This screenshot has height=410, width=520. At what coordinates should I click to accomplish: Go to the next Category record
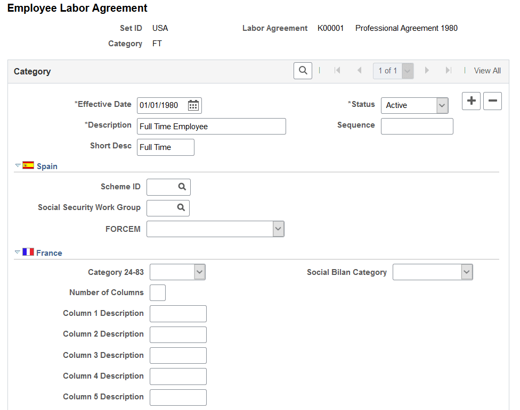(x=427, y=70)
